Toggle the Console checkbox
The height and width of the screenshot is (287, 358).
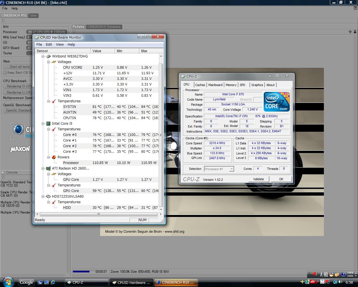(3, 172)
